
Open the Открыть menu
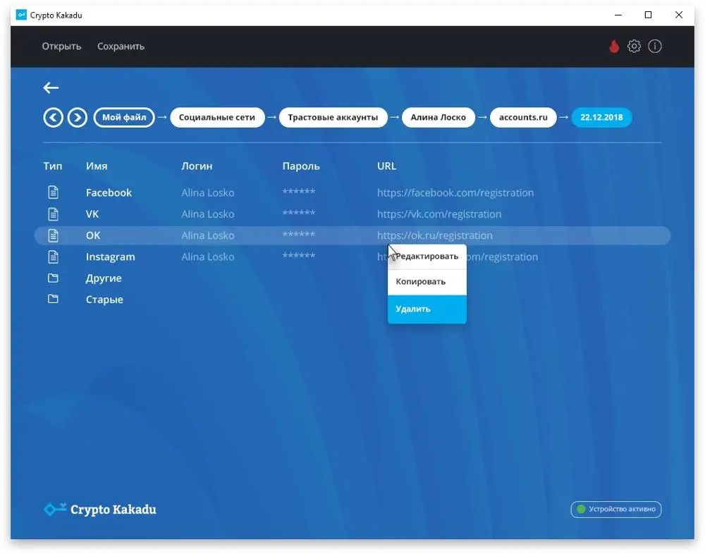[61, 47]
